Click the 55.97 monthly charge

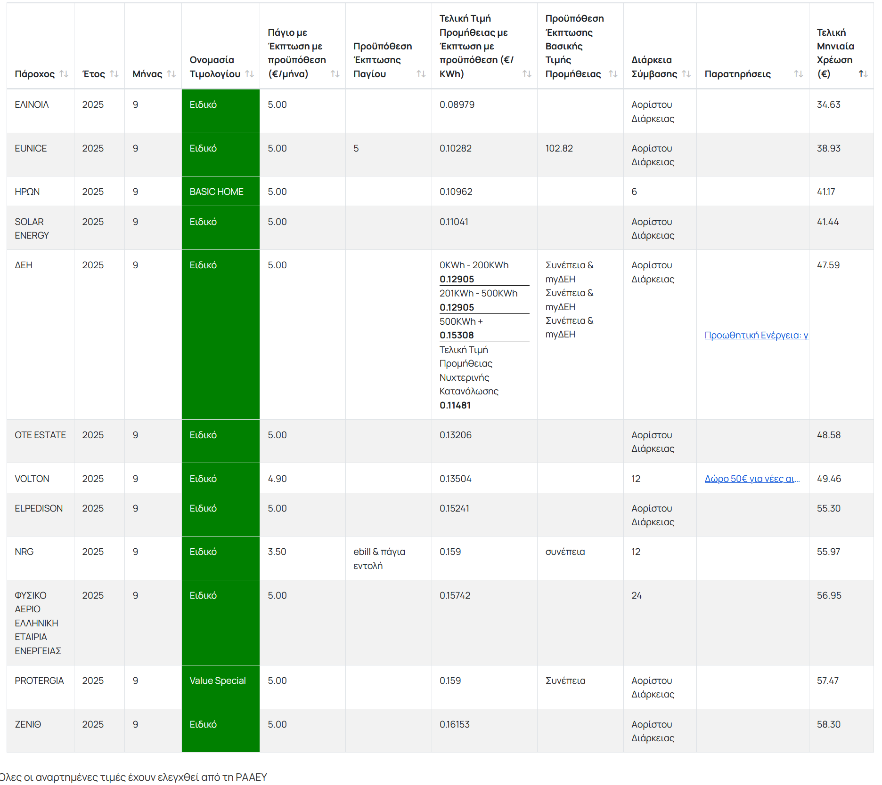click(829, 552)
